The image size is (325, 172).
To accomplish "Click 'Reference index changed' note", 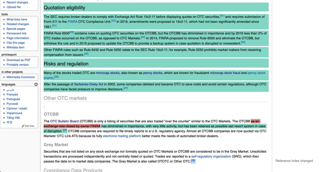I will (x=294, y=161).
